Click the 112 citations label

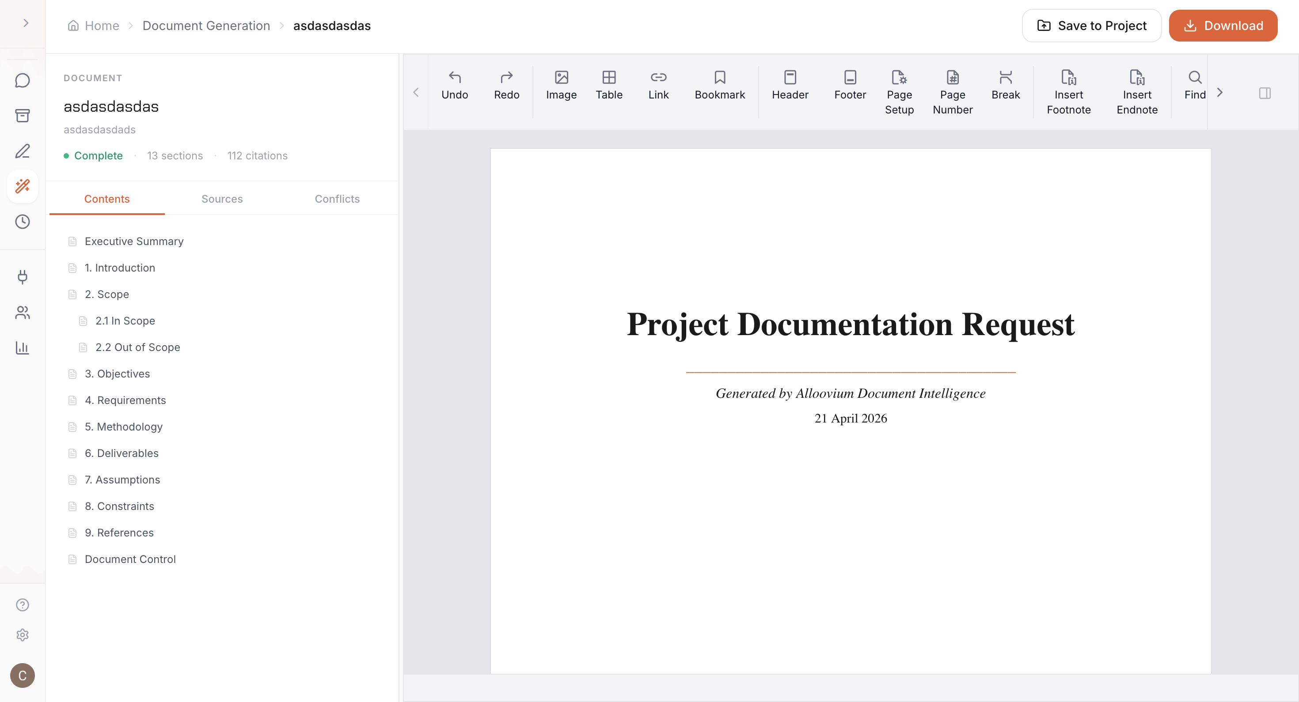click(x=257, y=156)
